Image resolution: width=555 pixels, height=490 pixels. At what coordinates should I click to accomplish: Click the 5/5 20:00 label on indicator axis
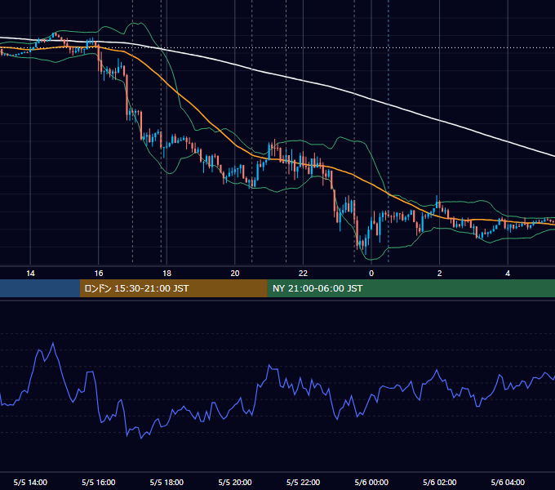pyautogui.click(x=235, y=482)
